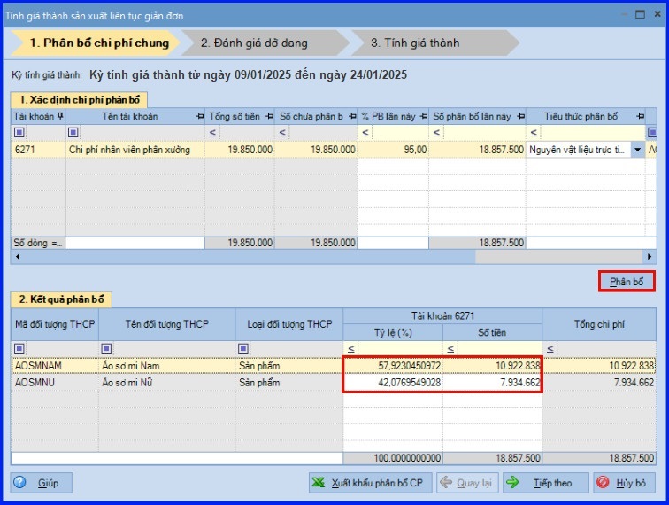Click filter icon under Mã đối tượng THCP
Viewport: 669px width, 505px height.
click(18, 348)
